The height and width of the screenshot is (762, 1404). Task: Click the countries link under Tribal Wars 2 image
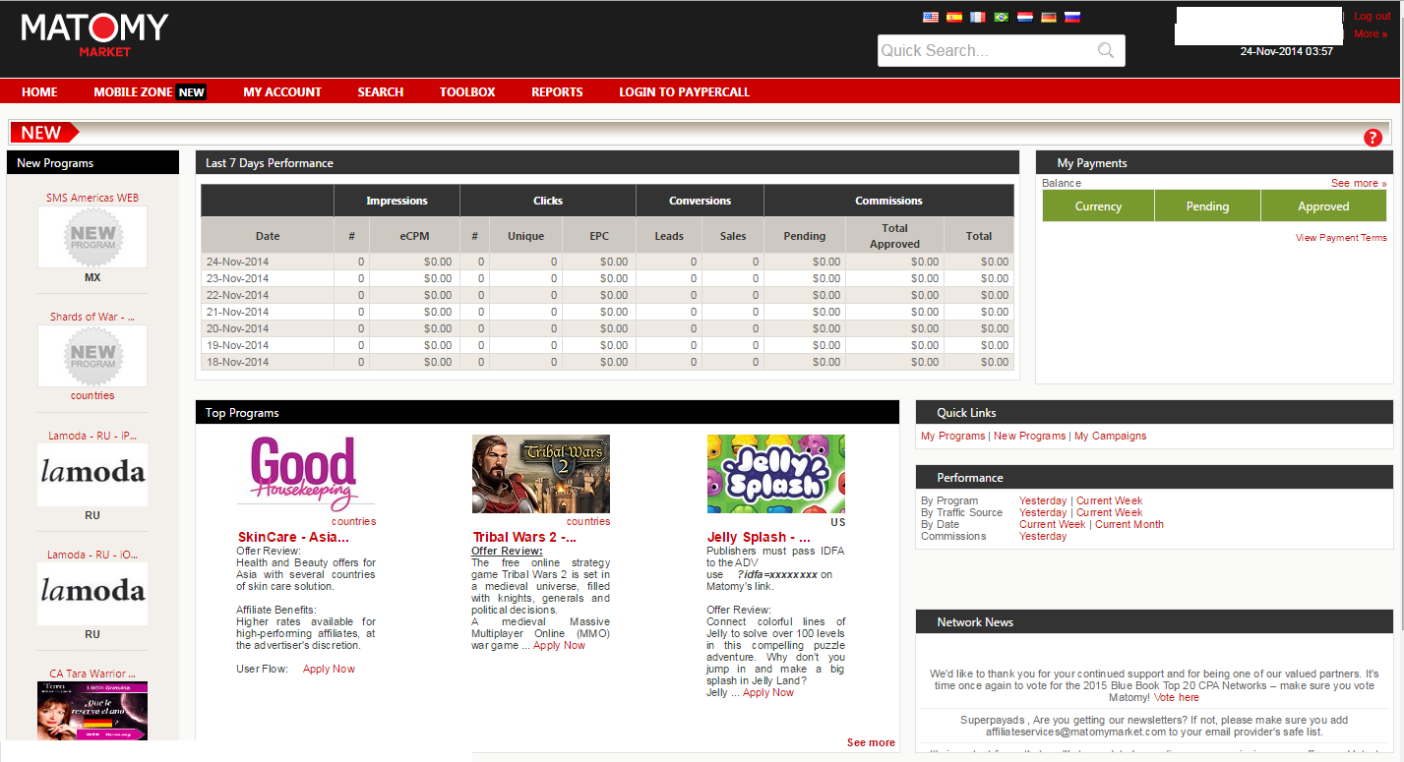click(x=588, y=521)
